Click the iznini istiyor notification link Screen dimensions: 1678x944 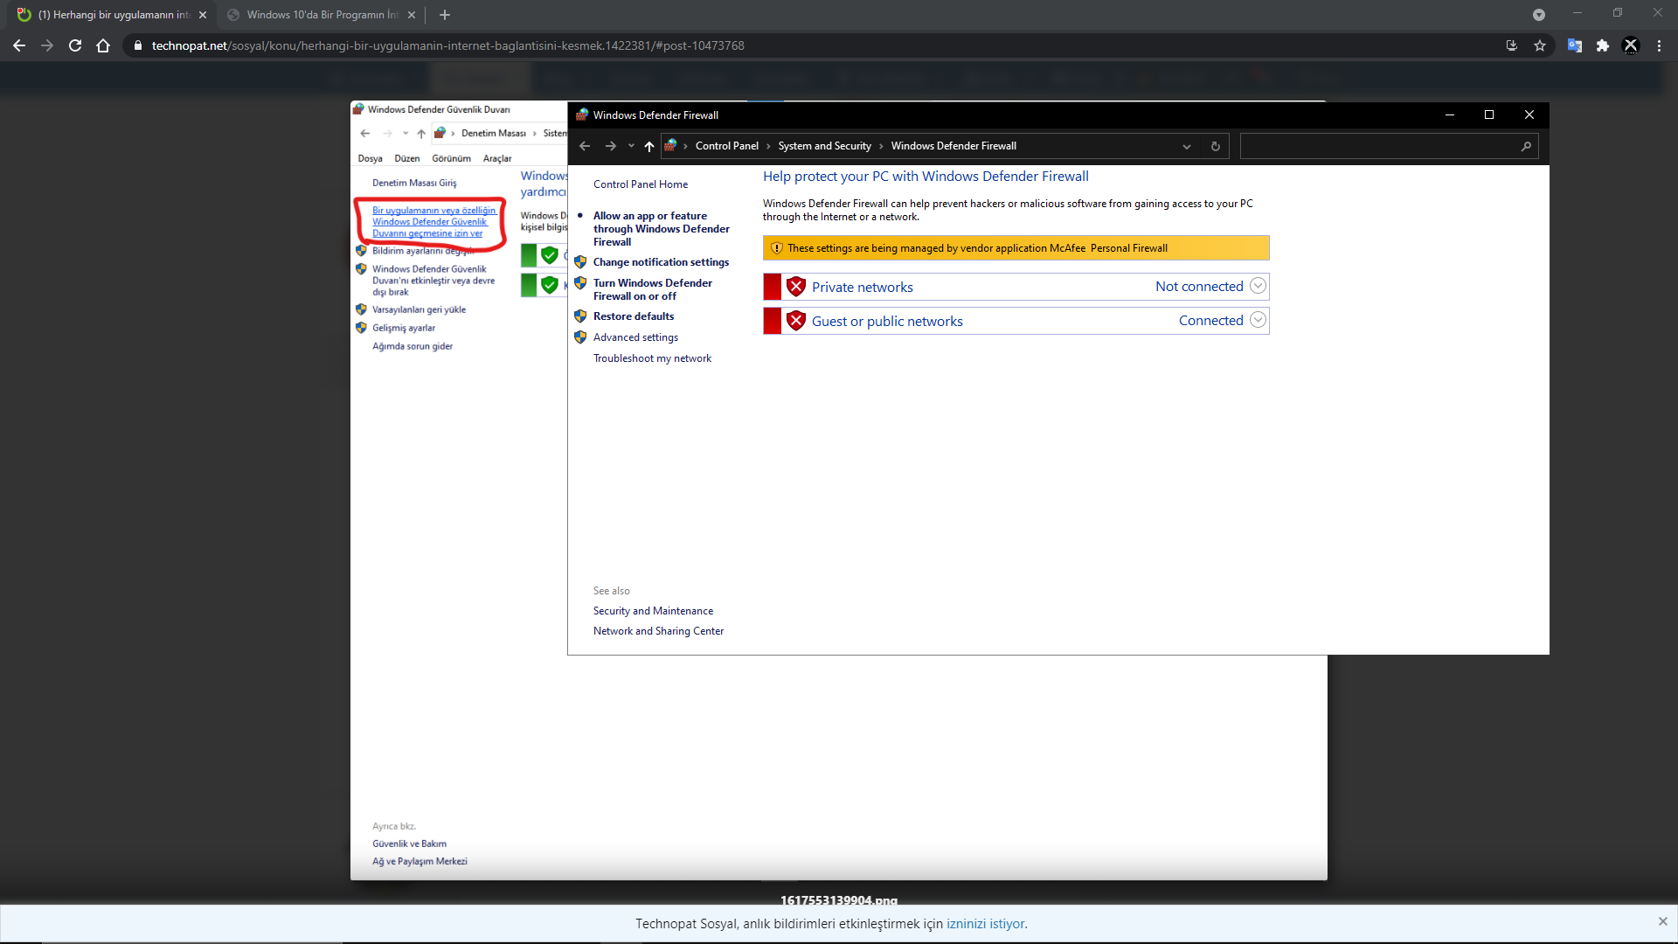[x=986, y=924]
